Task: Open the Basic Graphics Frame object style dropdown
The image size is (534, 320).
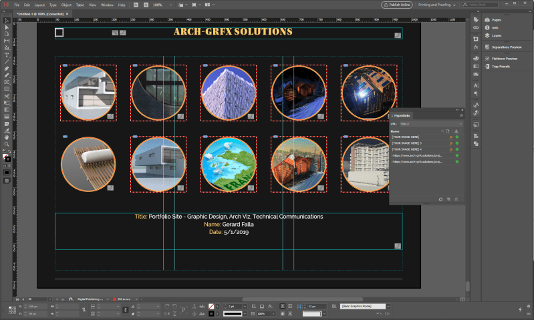Action: [388, 307]
